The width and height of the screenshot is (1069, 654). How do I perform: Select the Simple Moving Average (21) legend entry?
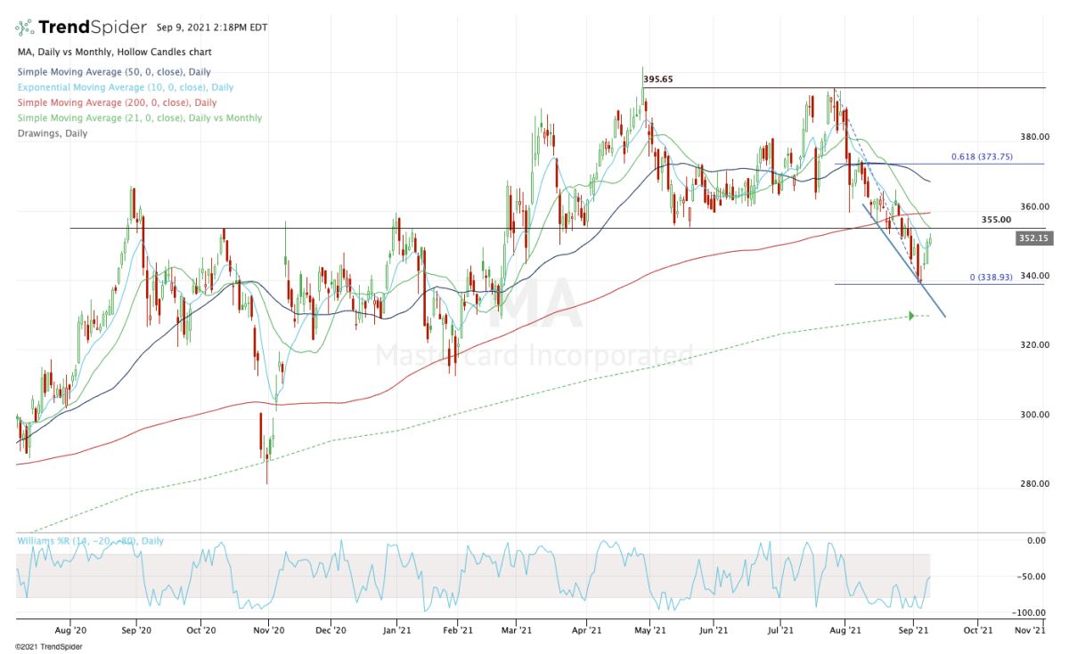click(x=140, y=117)
